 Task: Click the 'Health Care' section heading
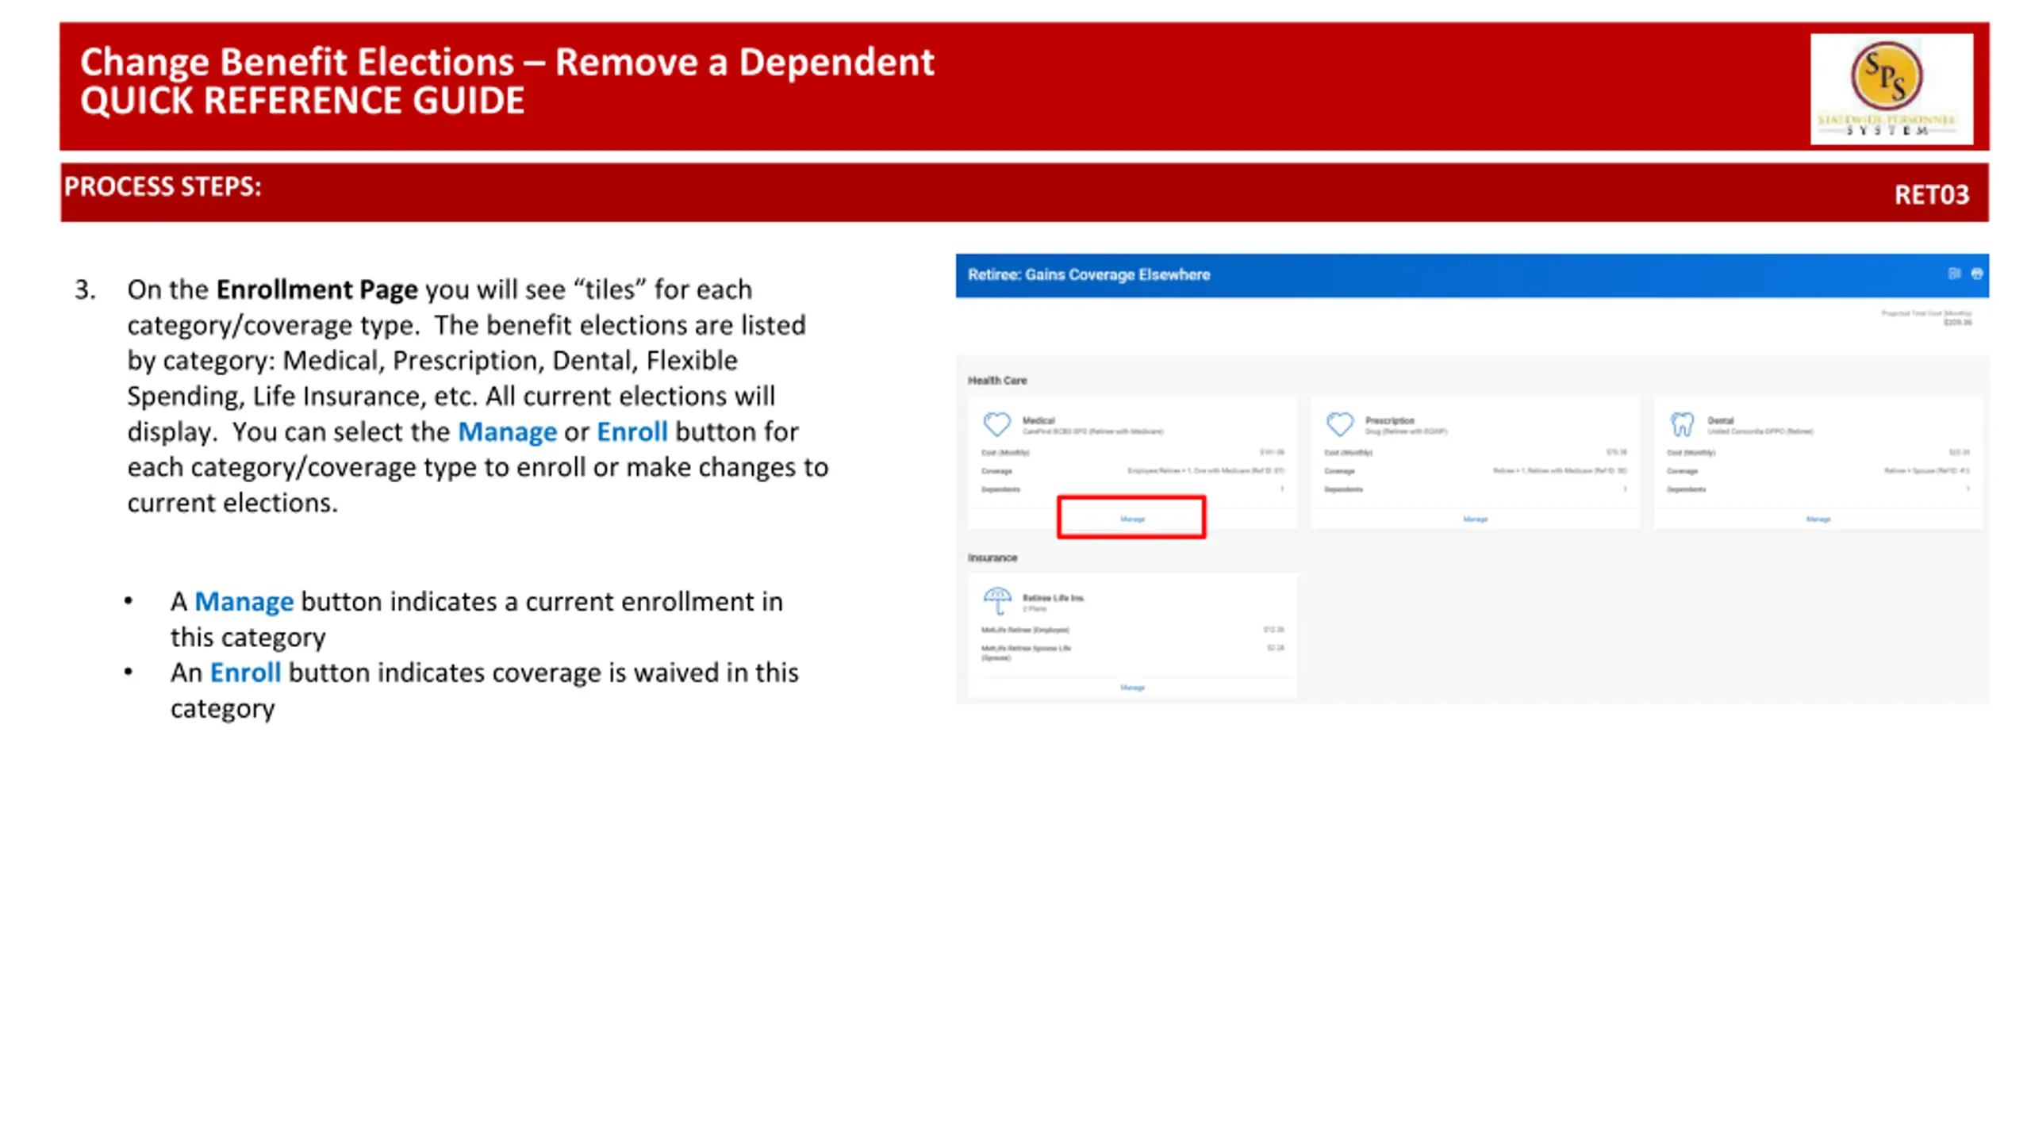pos(997,381)
